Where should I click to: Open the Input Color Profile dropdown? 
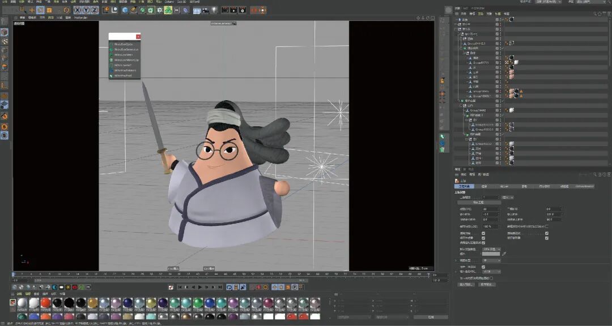tap(491, 272)
